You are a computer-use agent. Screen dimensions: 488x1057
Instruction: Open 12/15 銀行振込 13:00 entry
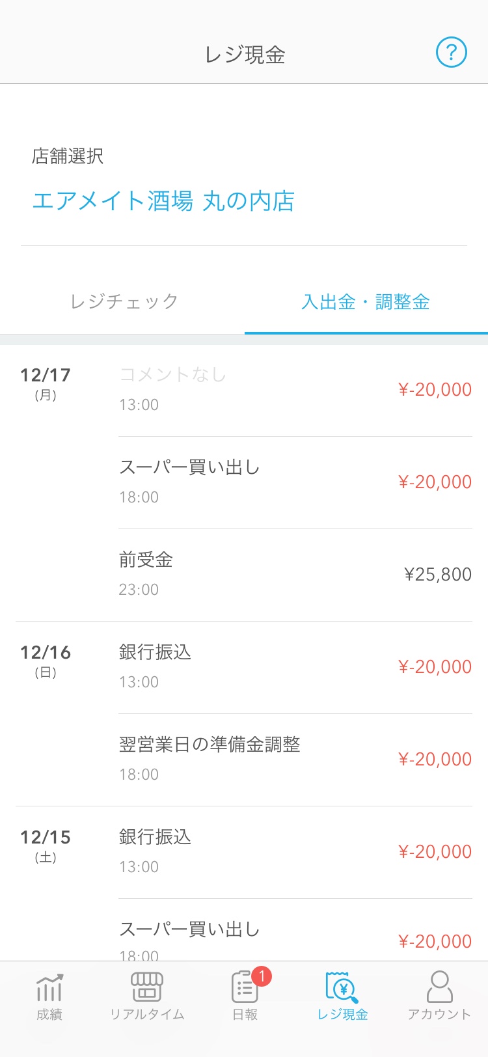pos(295,852)
